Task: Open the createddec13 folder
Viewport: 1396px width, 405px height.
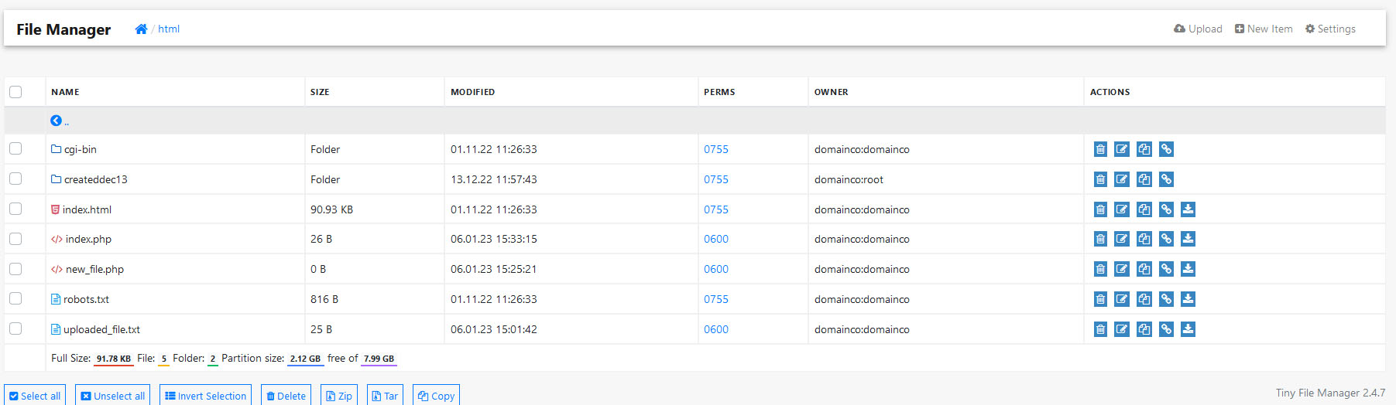Action: pos(95,179)
